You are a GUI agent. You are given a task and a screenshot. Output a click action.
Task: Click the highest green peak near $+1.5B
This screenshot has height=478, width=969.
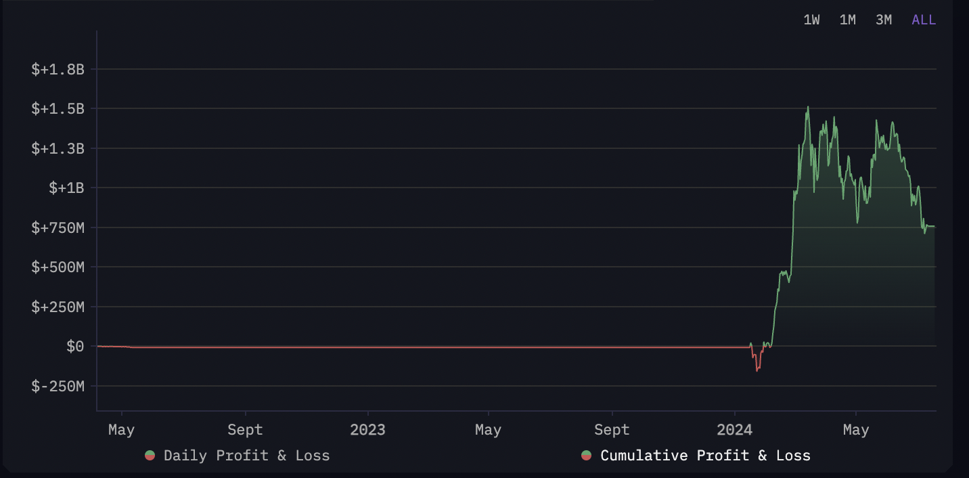[807, 108]
